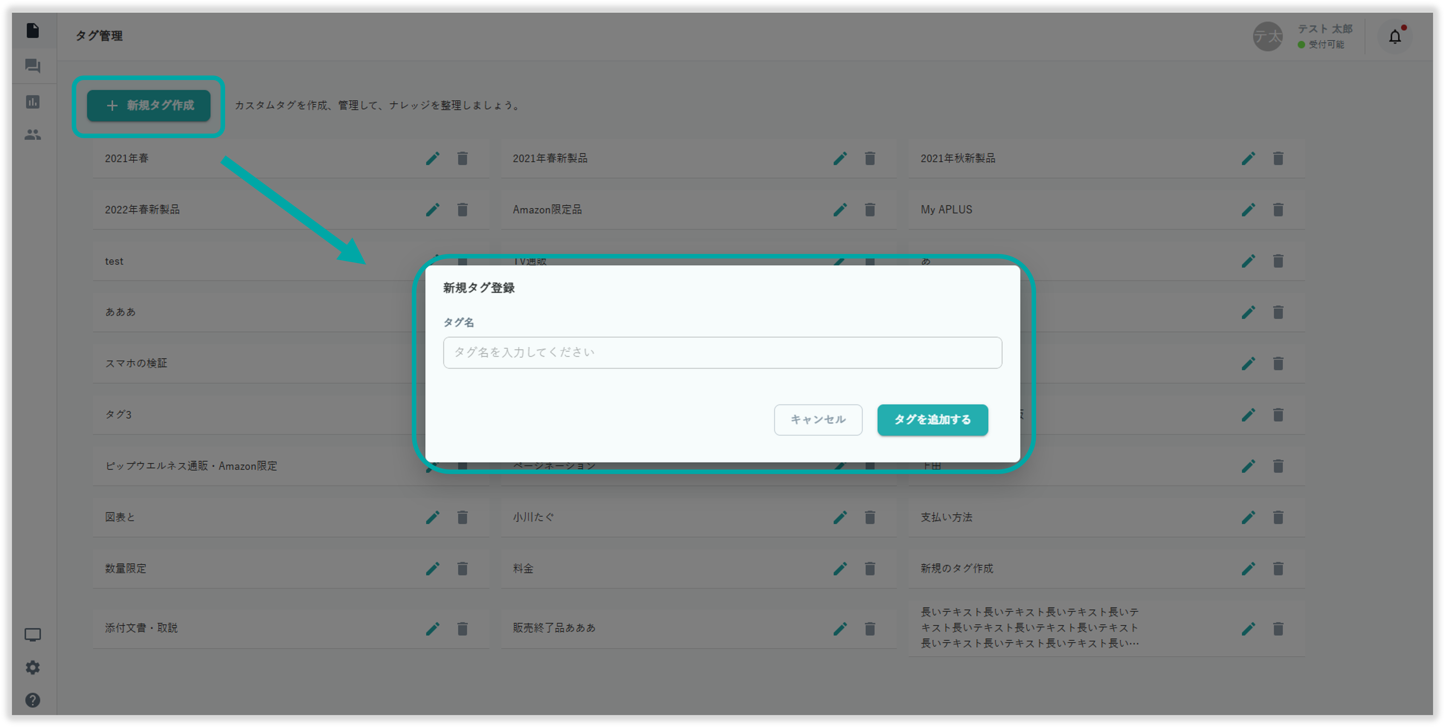
Task: Delete the 支払い方法 tag
Action: [x=1278, y=517]
